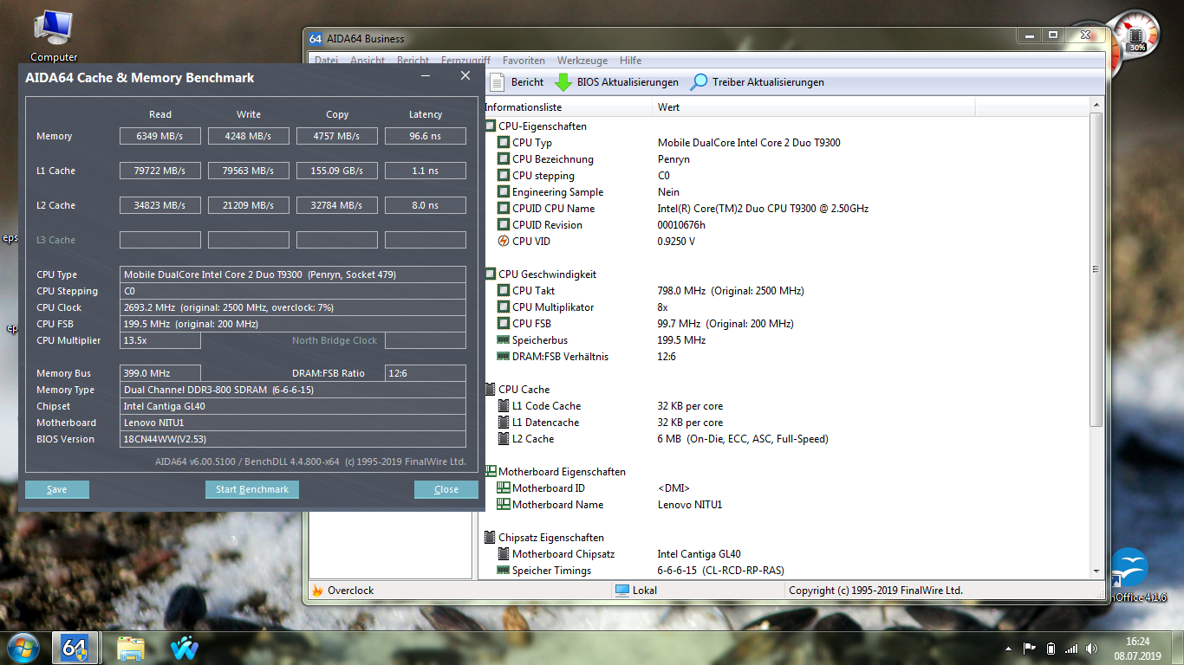Image resolution: width=1184 pixels, height=665 pixels.
Task: Open the Bericht menu
Action: tap(413, 61)
